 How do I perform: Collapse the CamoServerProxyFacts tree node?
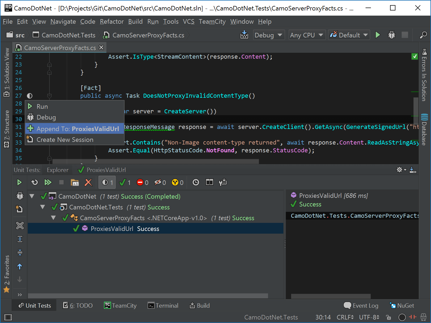point(53,218)
